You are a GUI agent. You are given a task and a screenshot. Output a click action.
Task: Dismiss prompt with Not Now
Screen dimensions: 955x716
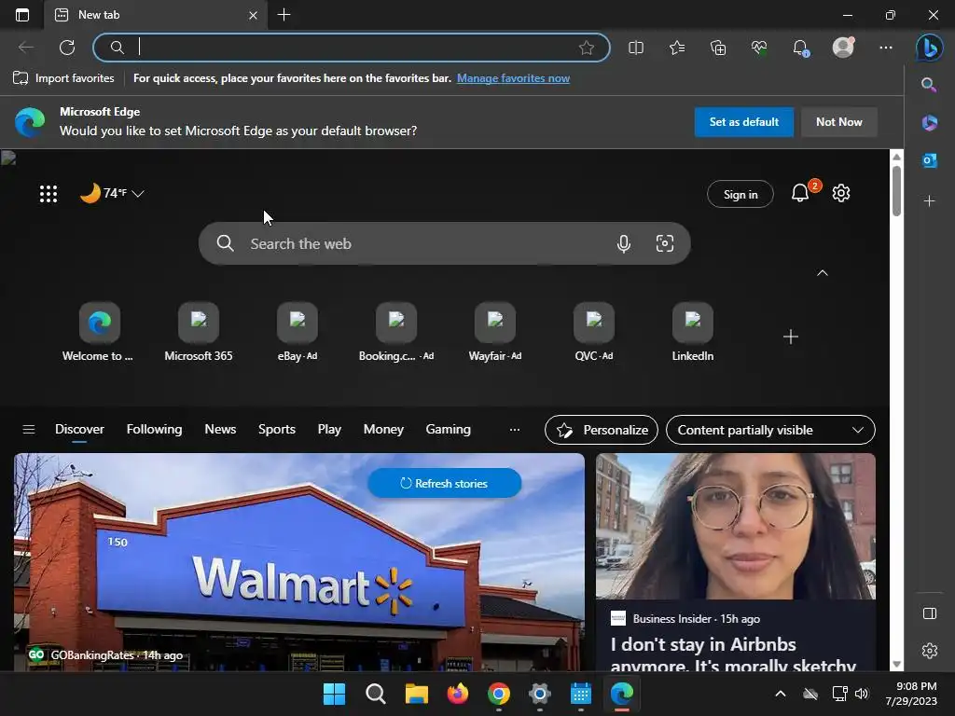point(838,122)
